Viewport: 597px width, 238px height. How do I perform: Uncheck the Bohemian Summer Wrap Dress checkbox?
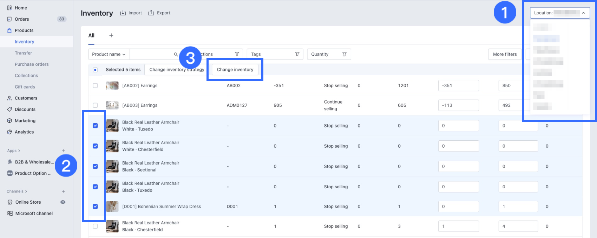coord(95,206)
